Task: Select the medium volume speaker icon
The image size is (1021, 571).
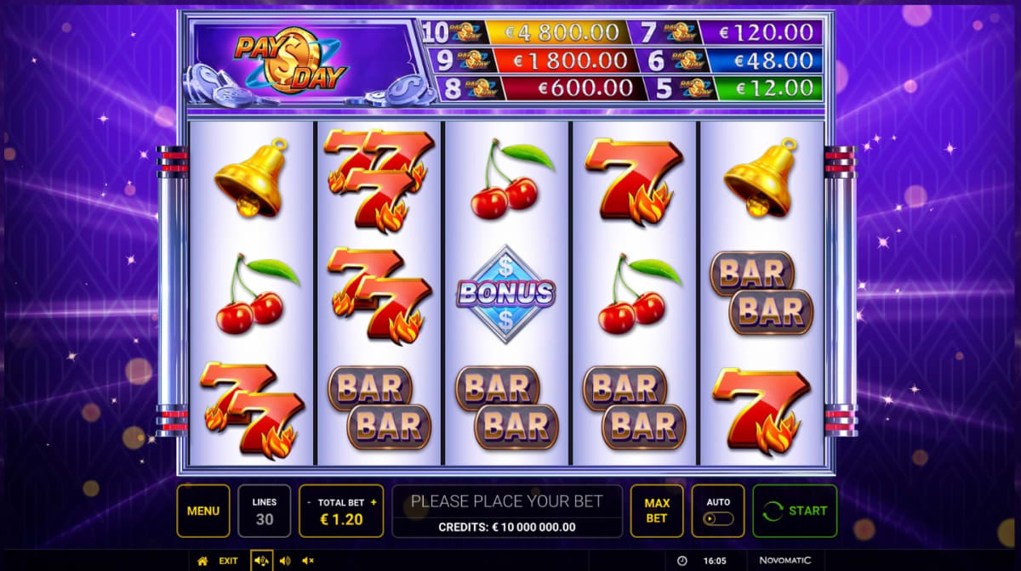Action: pos(284,561)
